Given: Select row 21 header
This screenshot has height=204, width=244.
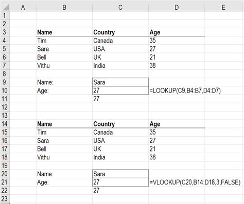Looking at the screenshot, I should [x=5, y=182].
